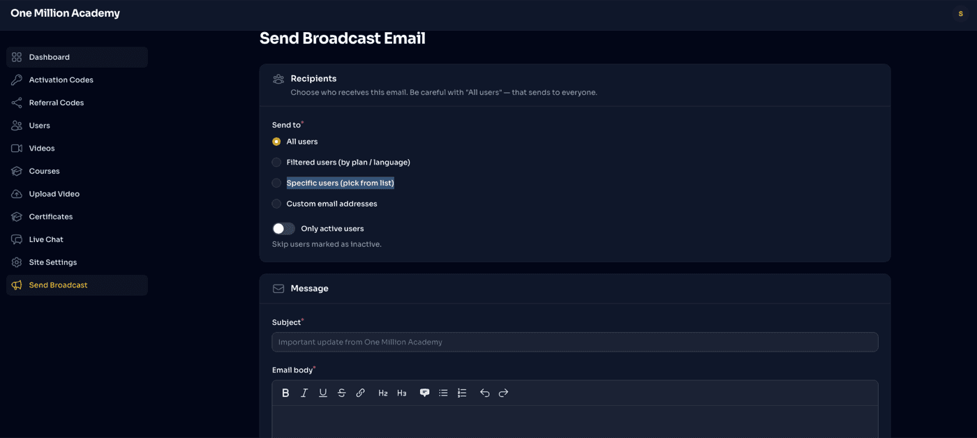This screenshot has height=438, width=977.
Task: Navigate to the Videos page
Action: pyautogui.click(x=77, y=149)
